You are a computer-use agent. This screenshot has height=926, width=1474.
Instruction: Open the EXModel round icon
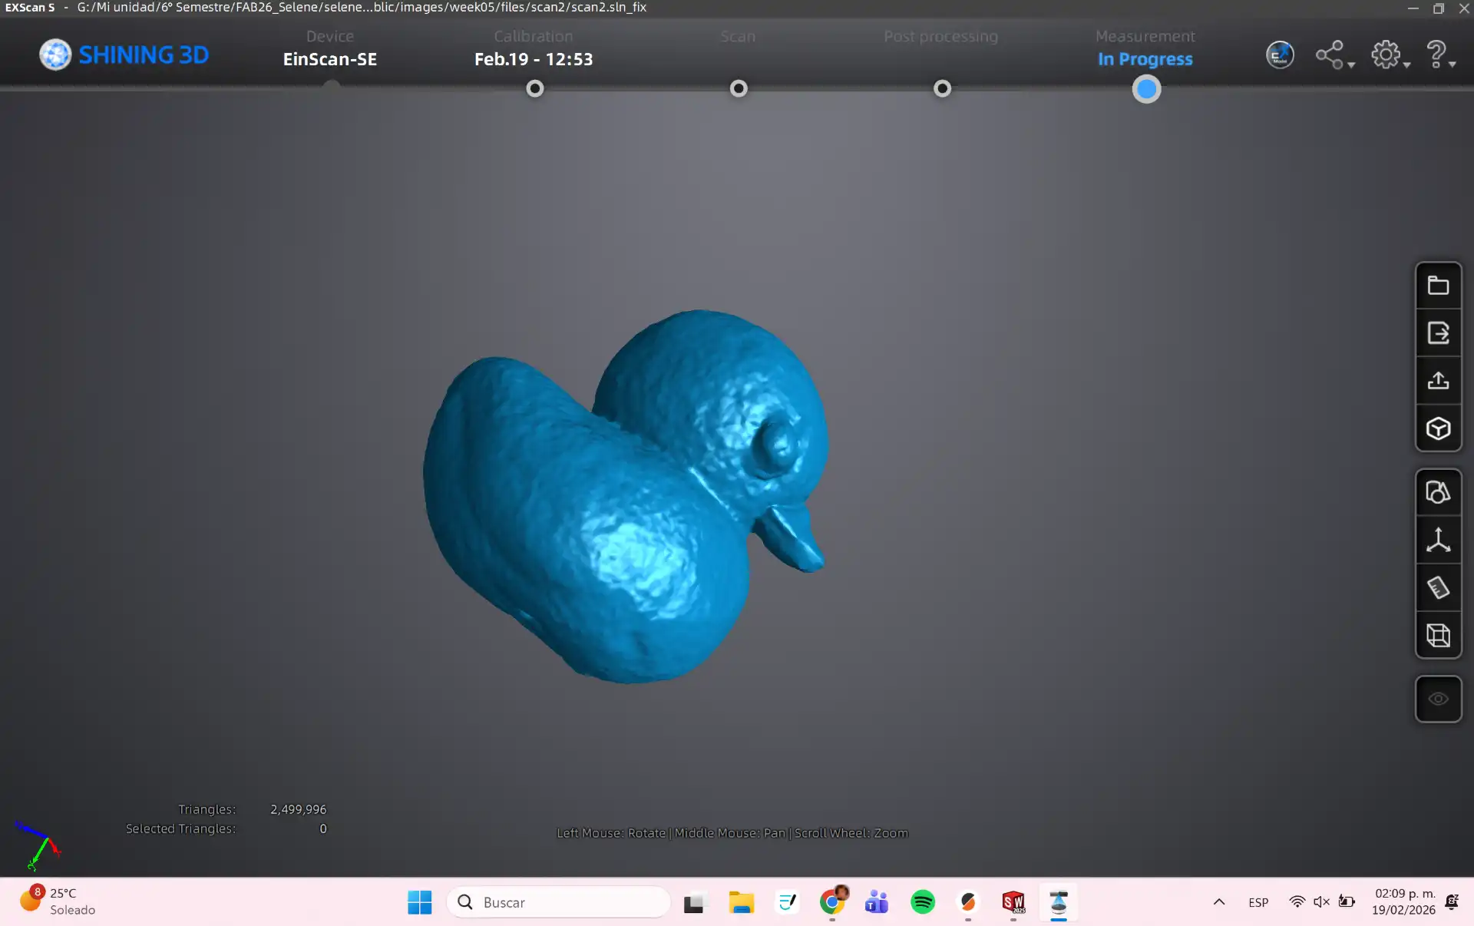point(1280,55)
